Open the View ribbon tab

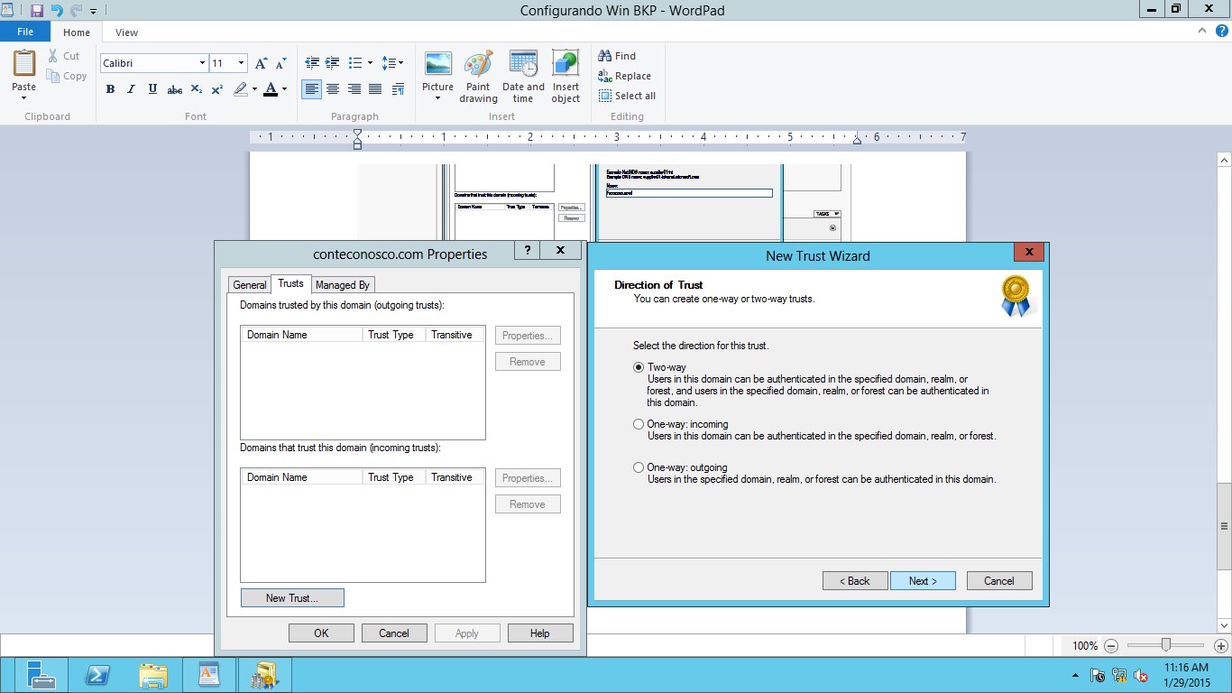click(126, 32)
